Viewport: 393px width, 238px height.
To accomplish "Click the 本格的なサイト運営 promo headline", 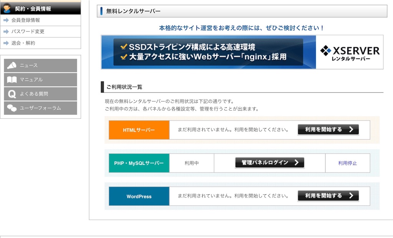I will click(242, 28).
